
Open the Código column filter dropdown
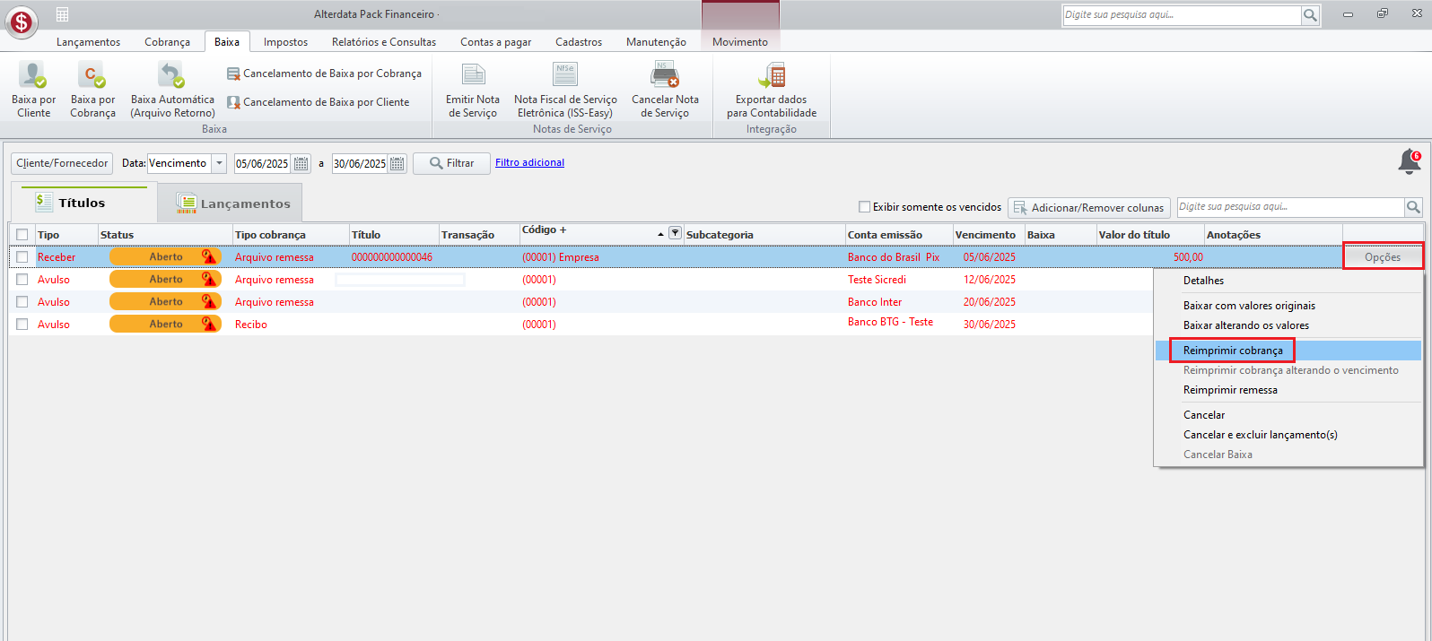pyautogui.click(x=676, y=233)
